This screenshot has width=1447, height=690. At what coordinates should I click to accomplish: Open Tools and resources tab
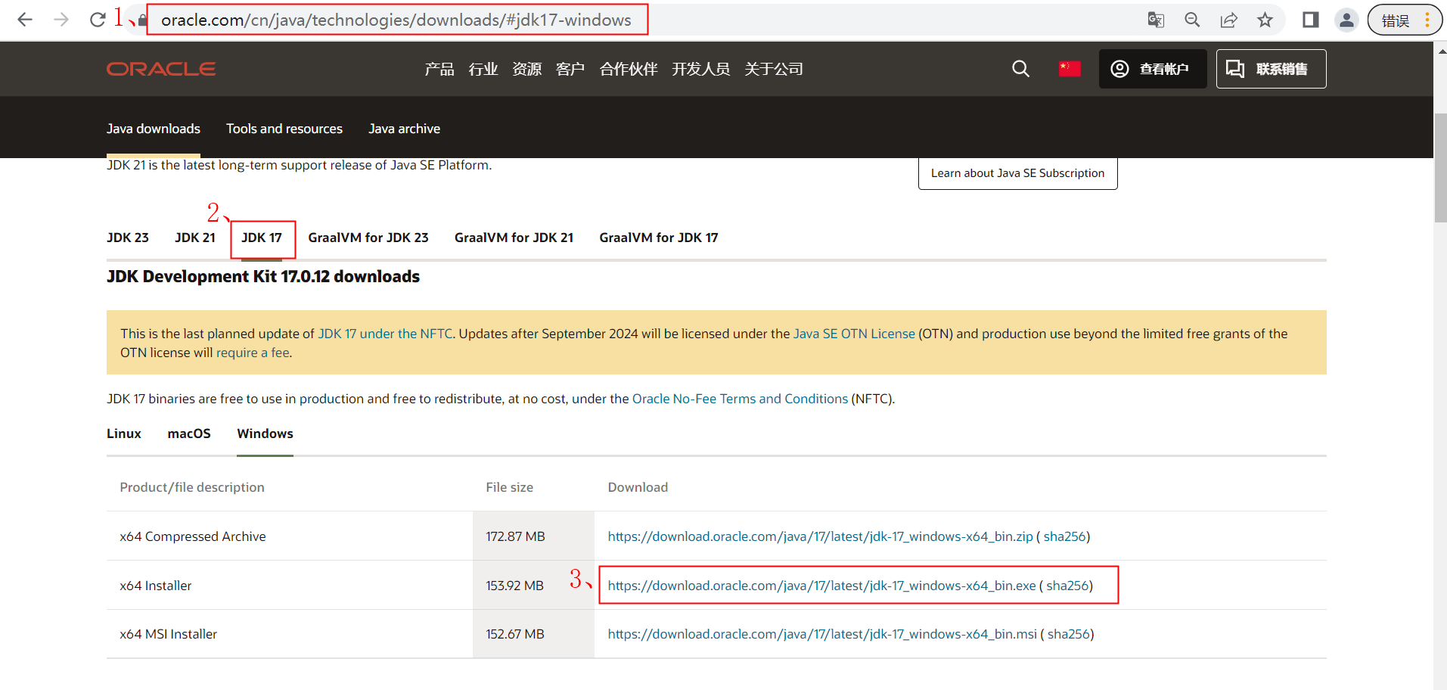tap(284, 129)
